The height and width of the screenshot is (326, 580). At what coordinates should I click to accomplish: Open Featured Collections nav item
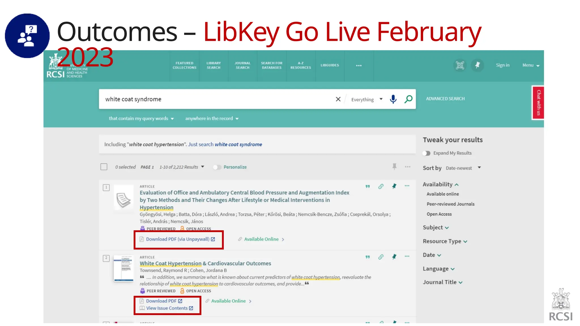coord(184,65)
